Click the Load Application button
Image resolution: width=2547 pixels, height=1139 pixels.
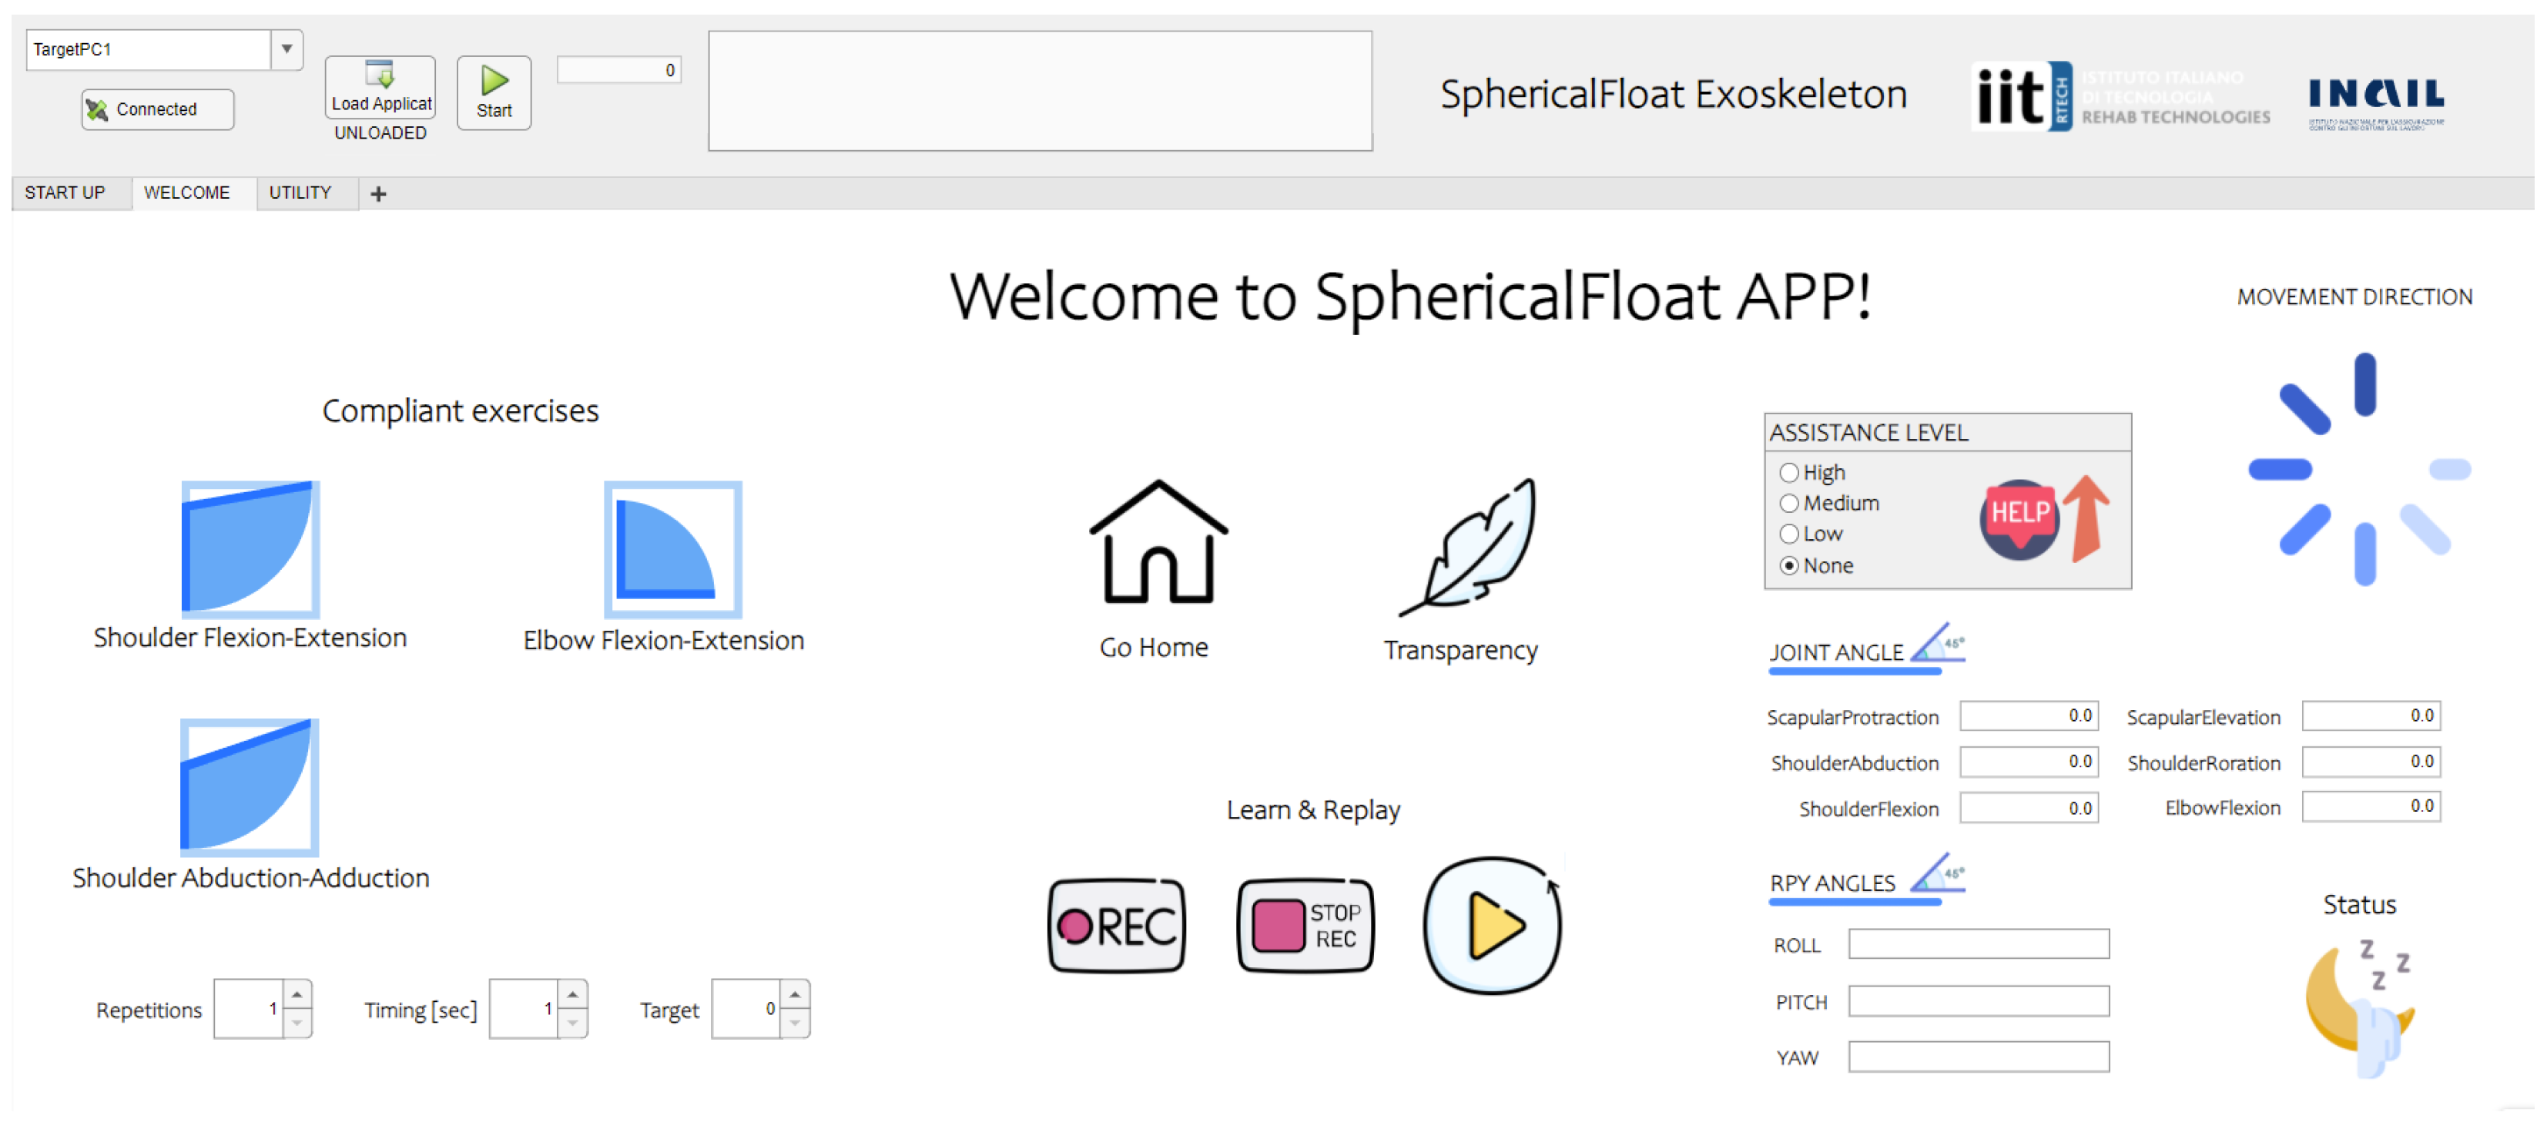(x=380, y=88)
